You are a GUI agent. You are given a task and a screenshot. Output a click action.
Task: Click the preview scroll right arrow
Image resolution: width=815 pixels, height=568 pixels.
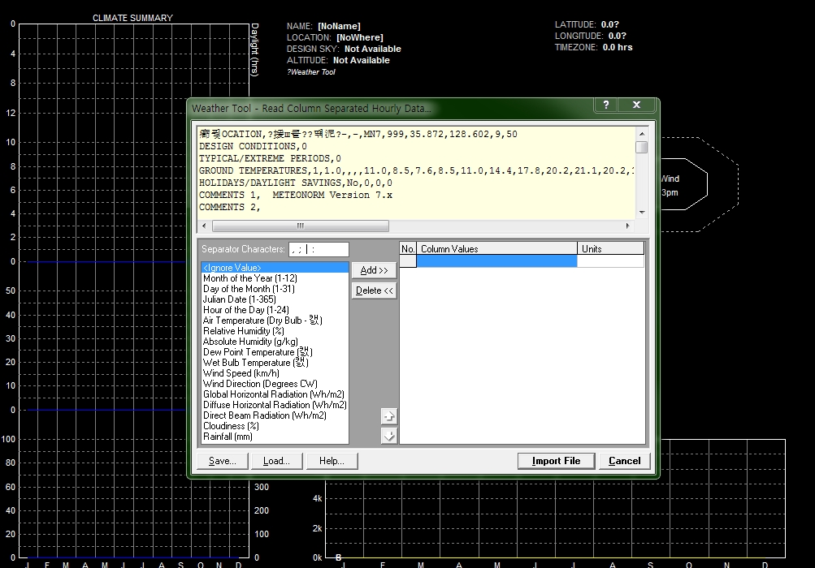[627, 226]
